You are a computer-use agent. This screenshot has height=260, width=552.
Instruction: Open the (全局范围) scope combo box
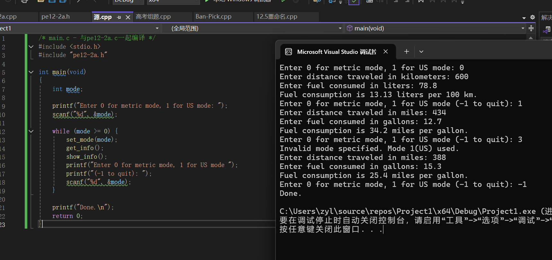(252, 29)
